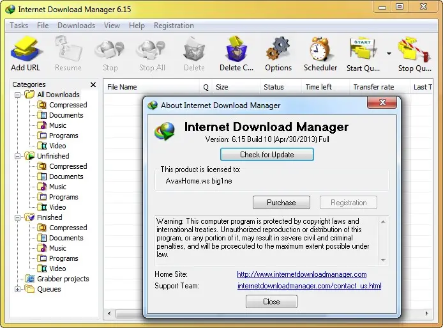Expand the Queues tree node
Viewport: 443px width, 328px height.
(x=17, y=289)
